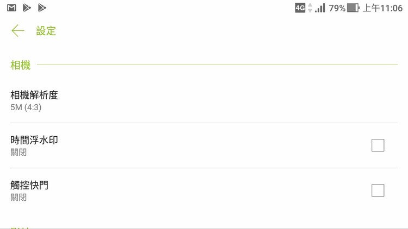
Task: Open 相機解析度 resolution setting
Action: 204,100
